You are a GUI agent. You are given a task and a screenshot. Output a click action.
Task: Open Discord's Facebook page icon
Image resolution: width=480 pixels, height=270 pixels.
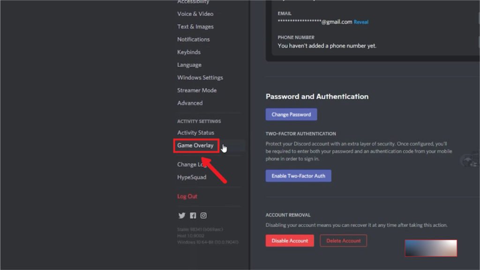pos(193,216)
